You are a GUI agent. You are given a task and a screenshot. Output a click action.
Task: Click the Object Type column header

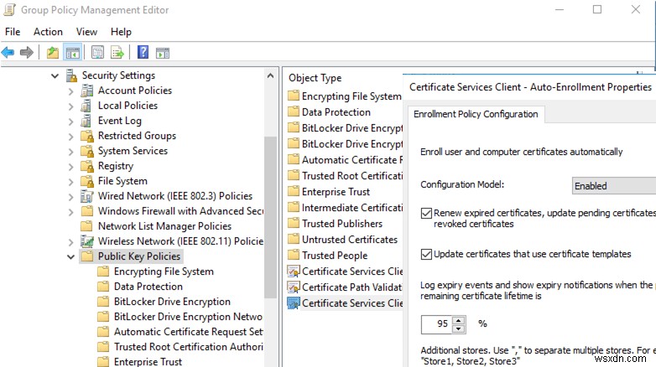pyautogui.click(x=315, y=78)
